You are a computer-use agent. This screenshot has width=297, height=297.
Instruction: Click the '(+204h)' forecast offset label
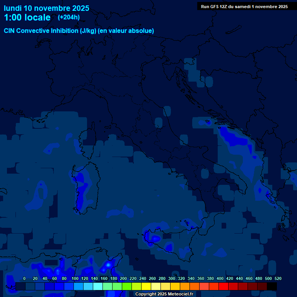(x=68, y=17)
